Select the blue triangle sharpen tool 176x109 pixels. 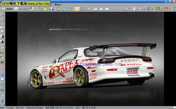tap(2, 74)
